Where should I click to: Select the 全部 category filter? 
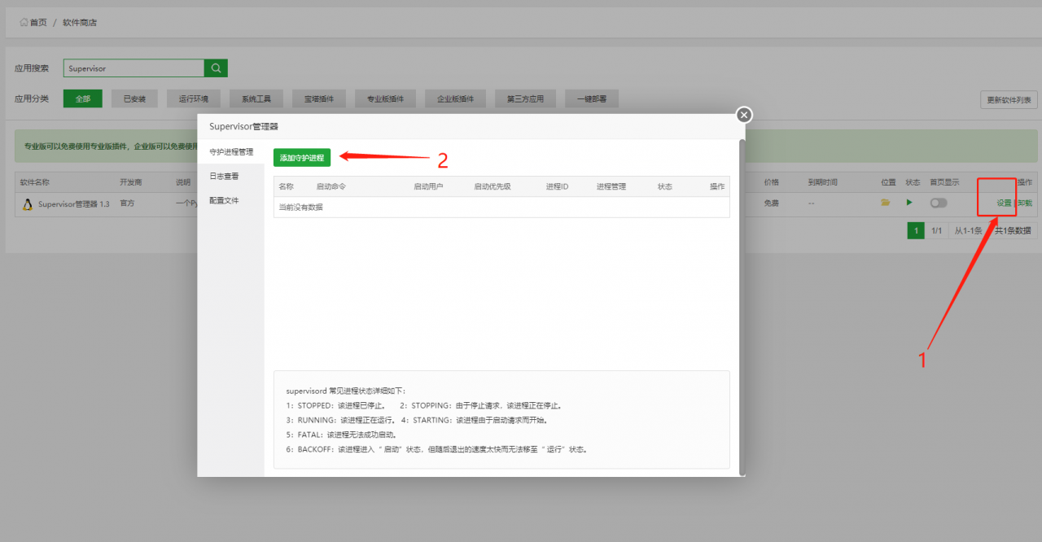83,98
